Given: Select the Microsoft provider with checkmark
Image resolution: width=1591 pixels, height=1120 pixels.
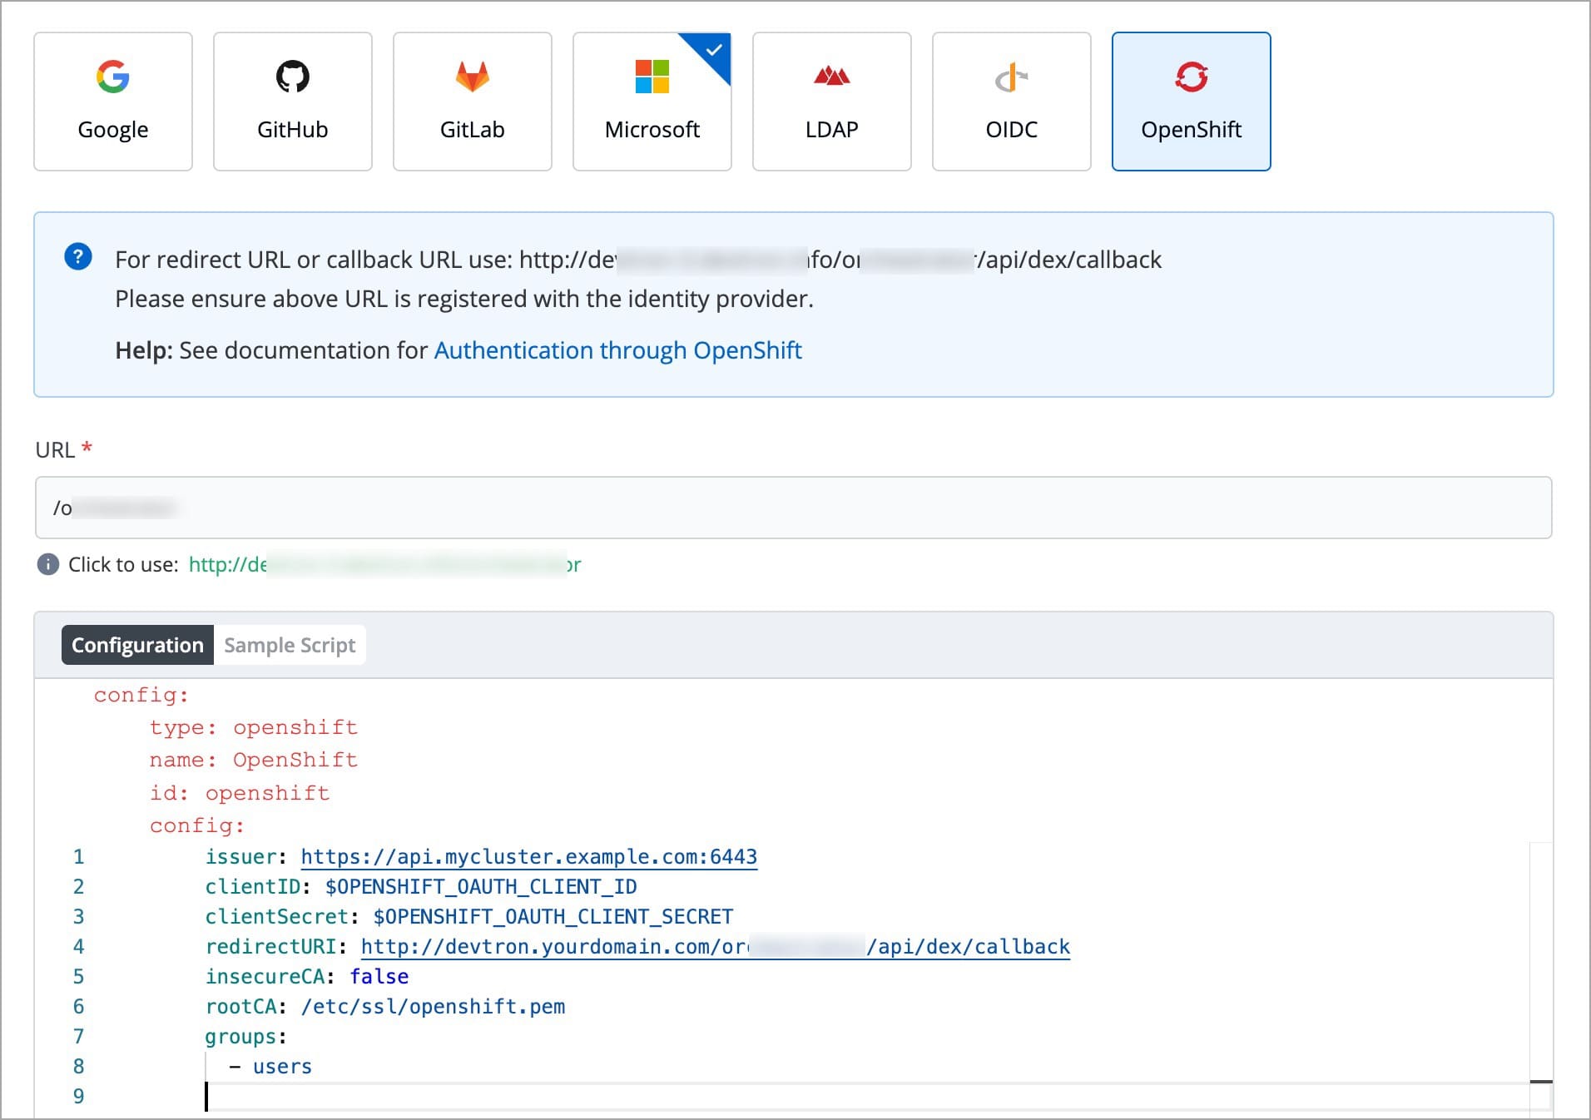Looking at the screenshot, I should click(652, 102).
